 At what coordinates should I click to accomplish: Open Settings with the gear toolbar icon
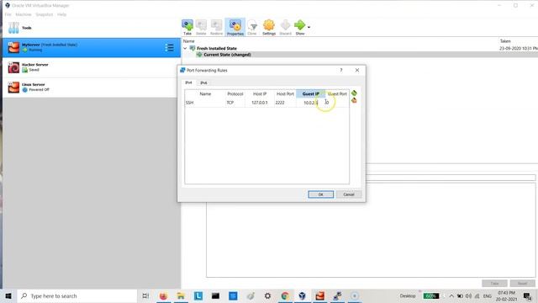click(x=269, y=27)
